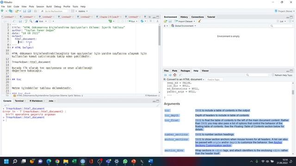Click the Help home icon
Viewport: 296px width, 166px height.
tap(175, 75)
